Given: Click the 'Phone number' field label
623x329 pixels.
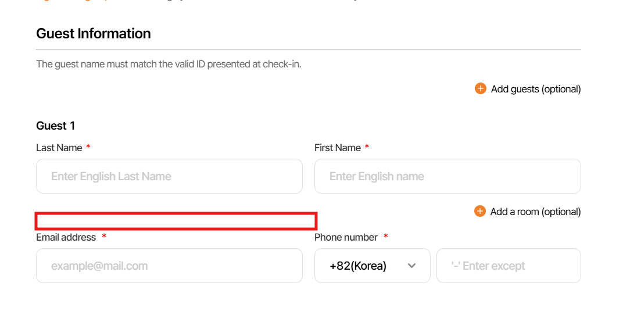Looking at the screenshot, I should pyautogui.click(x=346, y=237).
